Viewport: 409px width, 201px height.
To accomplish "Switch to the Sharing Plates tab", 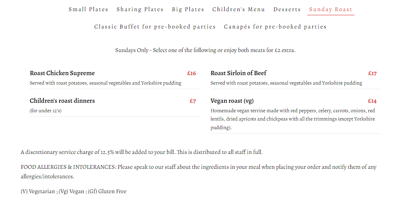I will pyautogui.click(x=140, y=9).
